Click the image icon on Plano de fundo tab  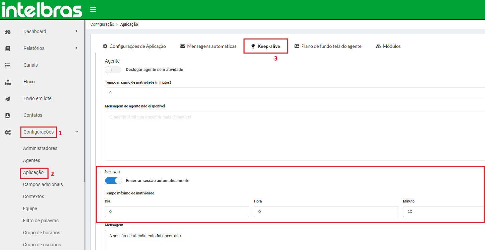297,46
